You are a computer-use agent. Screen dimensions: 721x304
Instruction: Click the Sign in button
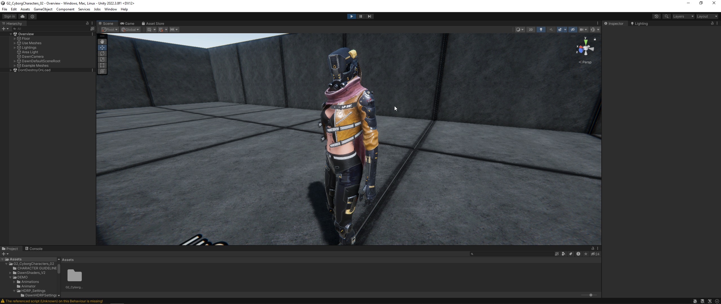(x=10, y=16)
